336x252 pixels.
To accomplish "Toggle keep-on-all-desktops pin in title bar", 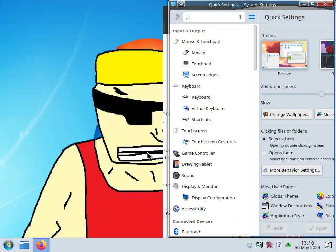I will 181,4.
